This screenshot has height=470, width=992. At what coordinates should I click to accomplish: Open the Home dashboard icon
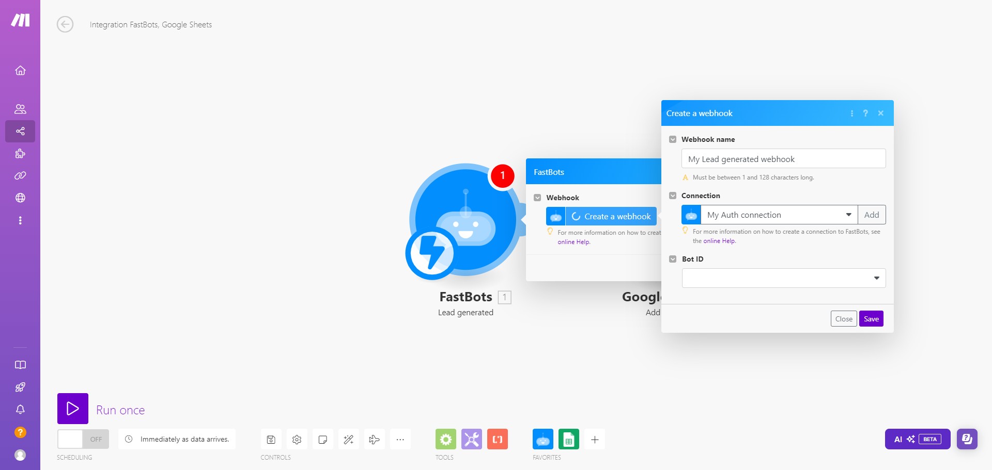(x=20, y=70)
